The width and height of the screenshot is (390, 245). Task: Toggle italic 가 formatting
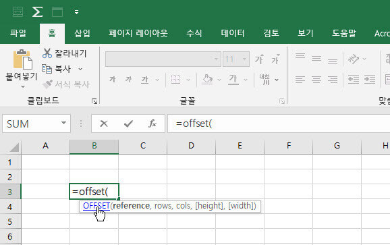[129, 80]
